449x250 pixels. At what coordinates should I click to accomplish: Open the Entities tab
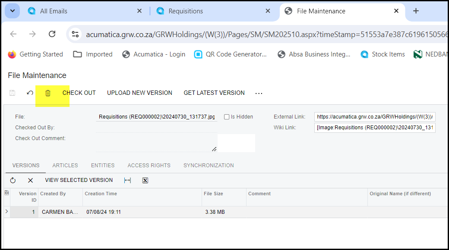(103, 166)
